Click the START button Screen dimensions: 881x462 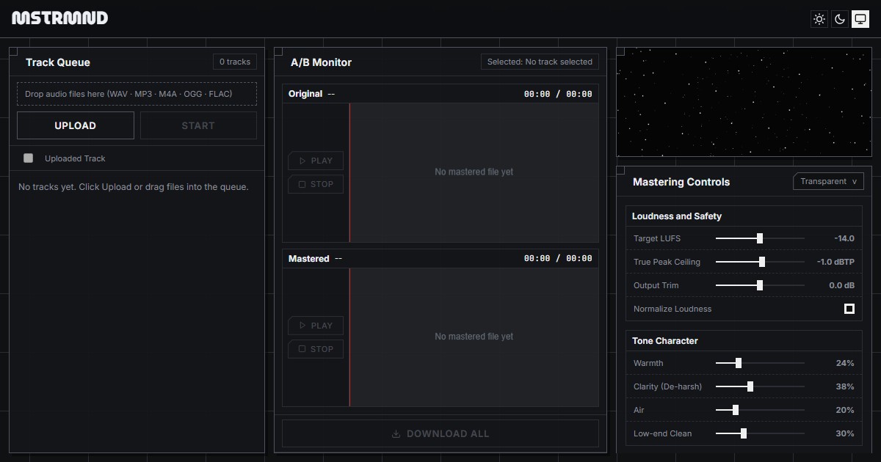tap(198, 125)
